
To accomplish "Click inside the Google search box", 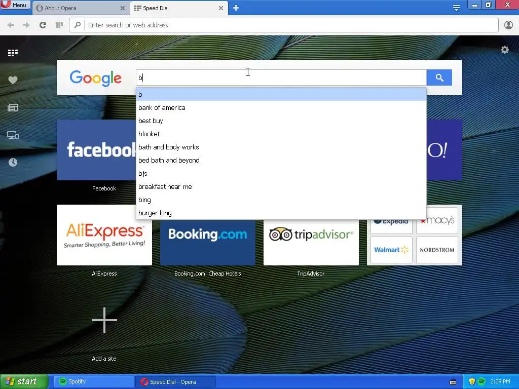I will [281, 77].
